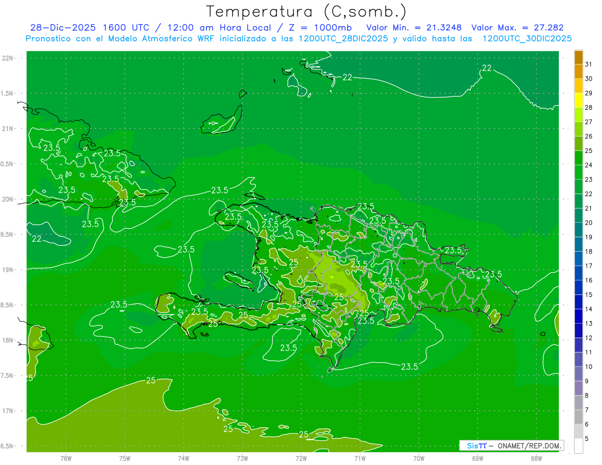The width and height of the screenshot is (602, 465).
Task: Pick the teal swatch between 19 and 20
Action: (x=578, y=230)
